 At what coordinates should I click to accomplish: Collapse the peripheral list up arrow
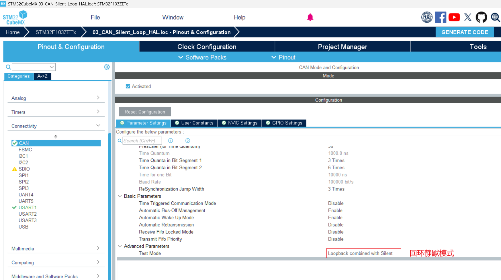[56, 136]
